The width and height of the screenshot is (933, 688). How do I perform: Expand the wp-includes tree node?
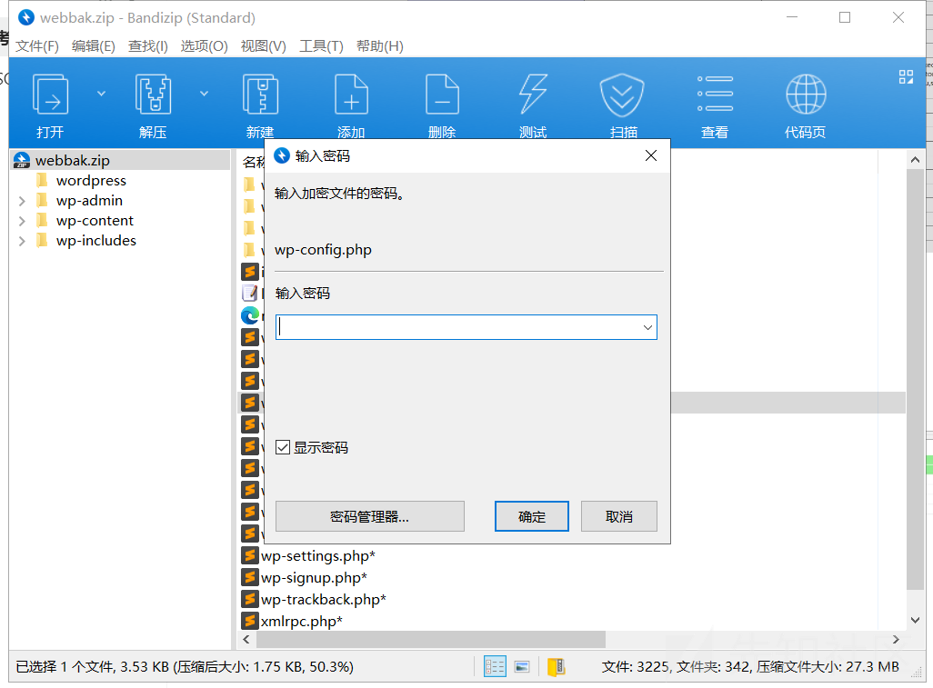[x=22, y=241]
